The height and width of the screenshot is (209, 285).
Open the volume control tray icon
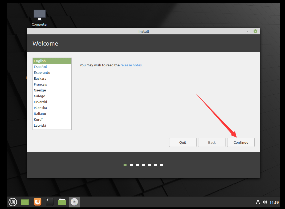point(265,202)
